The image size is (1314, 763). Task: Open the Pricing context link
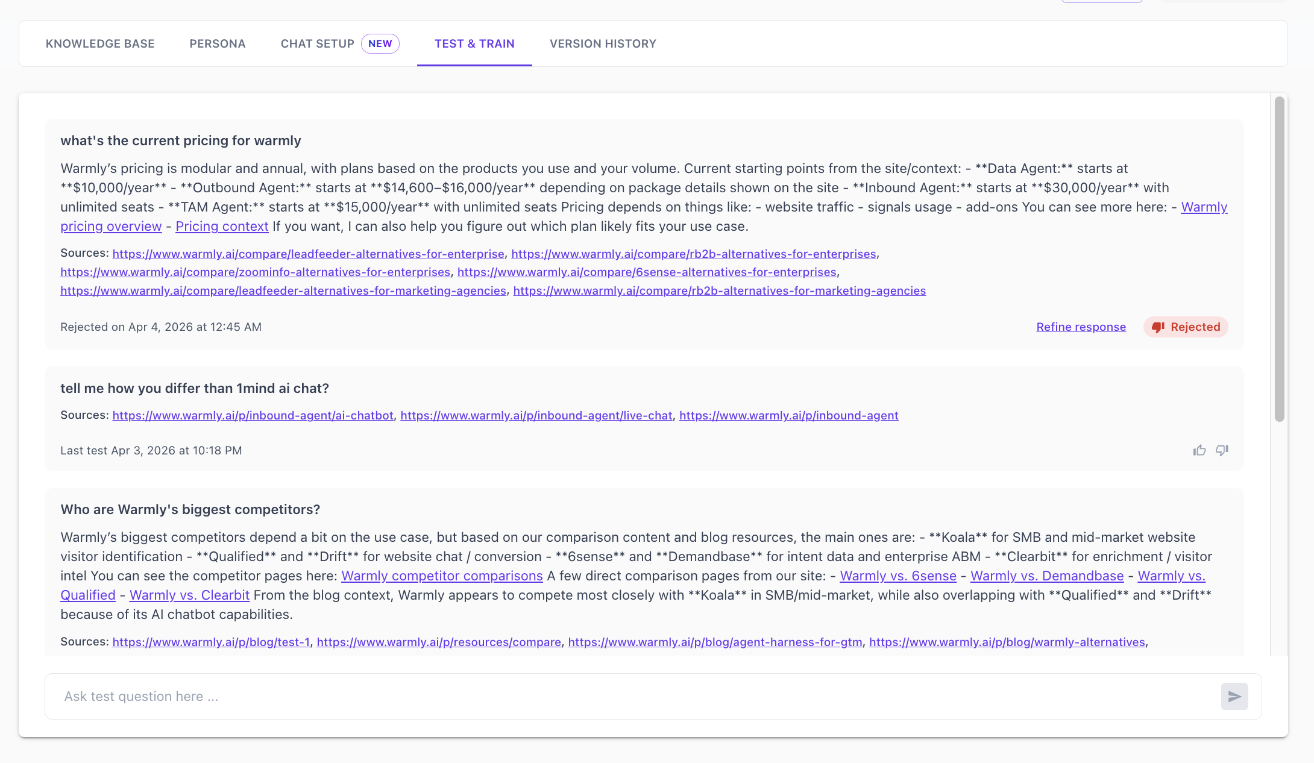[x=222, y=226]
